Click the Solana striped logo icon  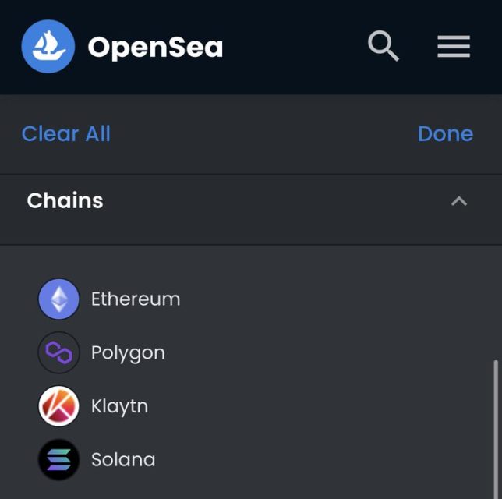[58, 459]
